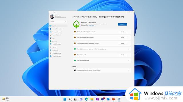Click the orange status icon for dark mode
This screenshot has width=183, height=102.
coord(75,55)
